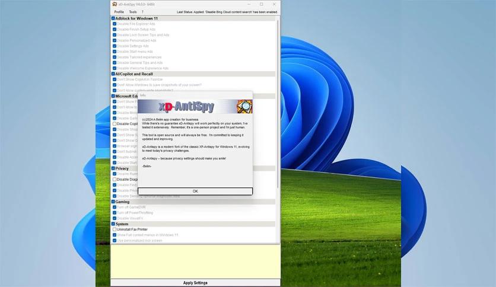
Task: Uncheck Disable Lock Screen Tips and Ads
Action: [115, 35]
